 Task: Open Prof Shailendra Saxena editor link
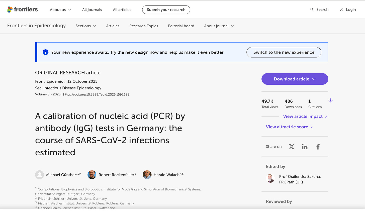300,179
